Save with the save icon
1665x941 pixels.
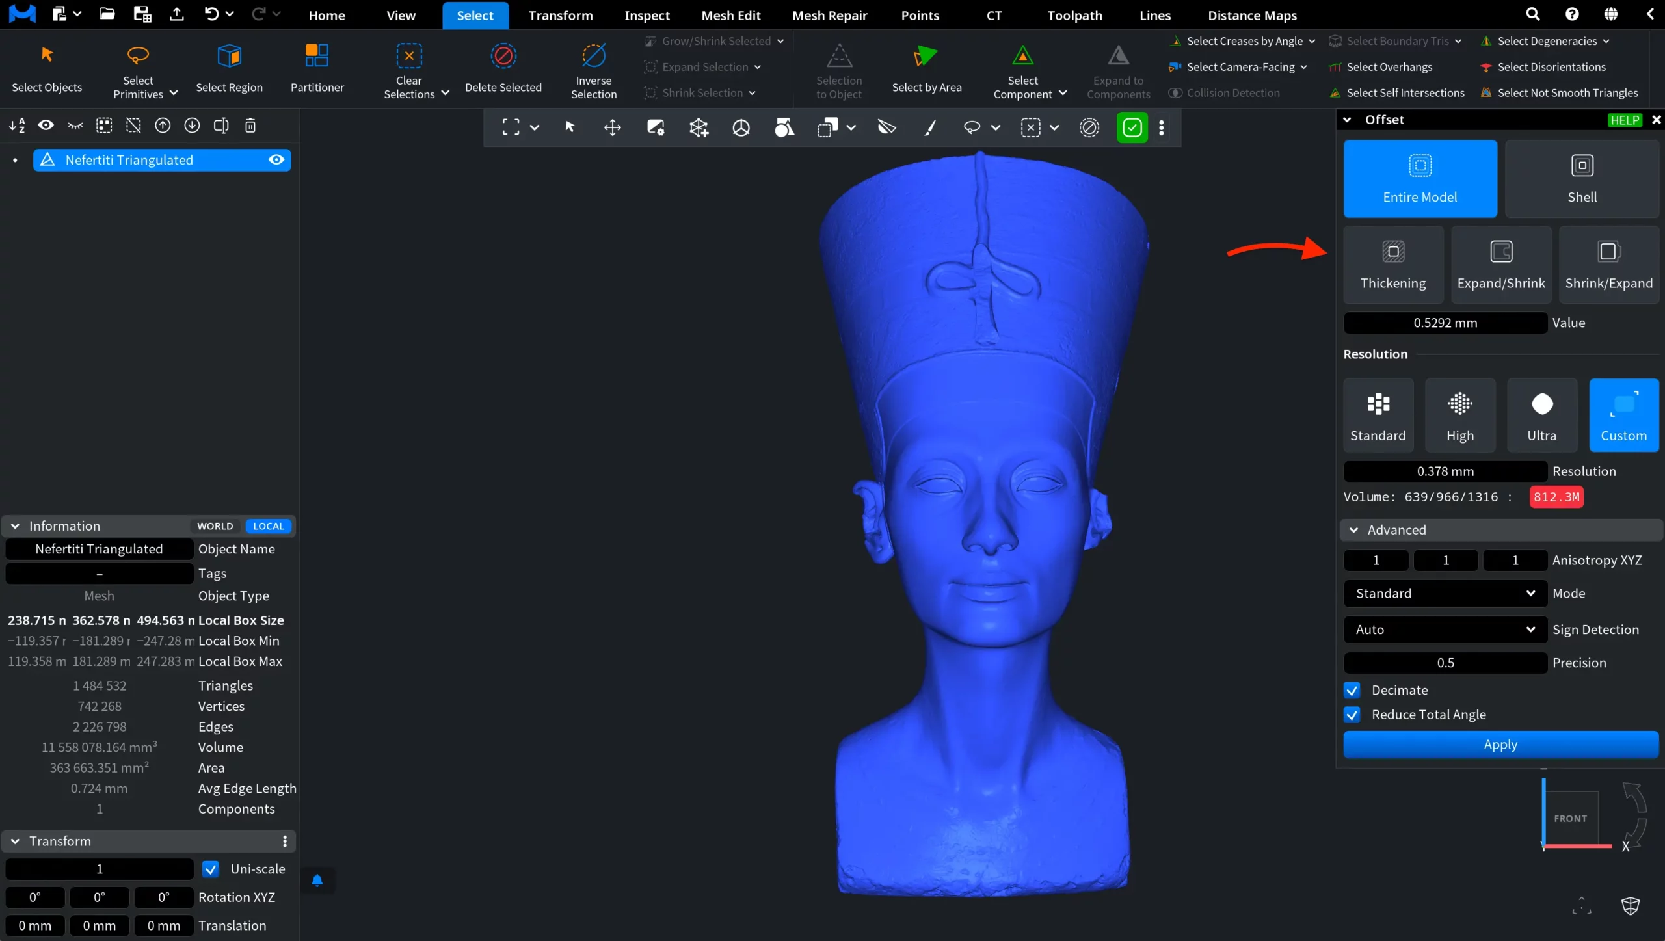tap(142, 14)
